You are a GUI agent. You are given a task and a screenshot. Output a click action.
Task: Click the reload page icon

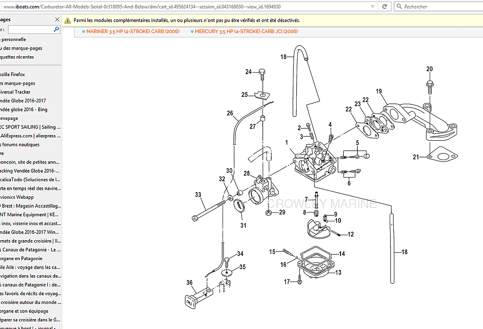pyautogui.click(x=384, y=7)
